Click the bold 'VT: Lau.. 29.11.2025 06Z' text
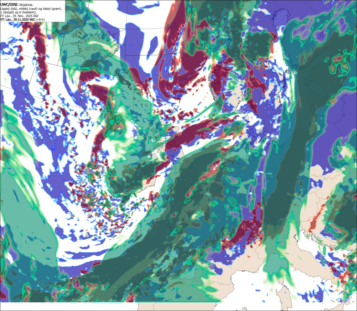This screenshot has width=357, height=311. coord(17,20)
